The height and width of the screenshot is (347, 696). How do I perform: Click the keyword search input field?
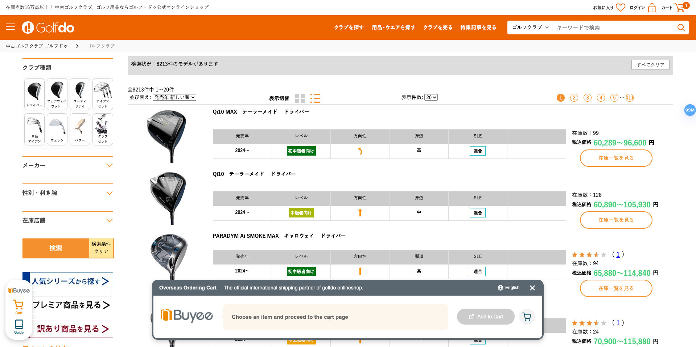613,27
